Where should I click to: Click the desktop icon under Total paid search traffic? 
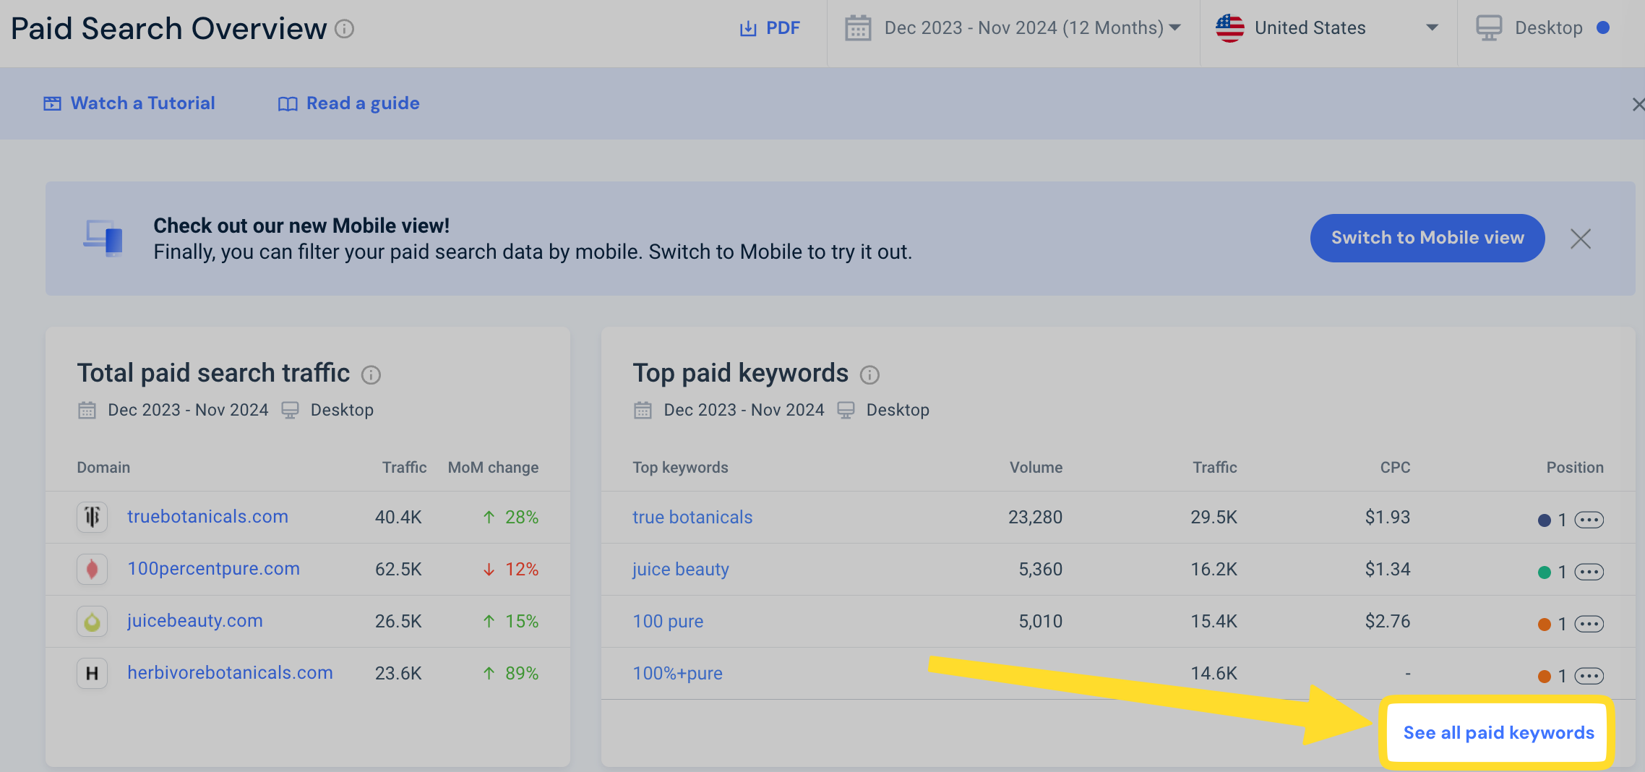(290, 411)
